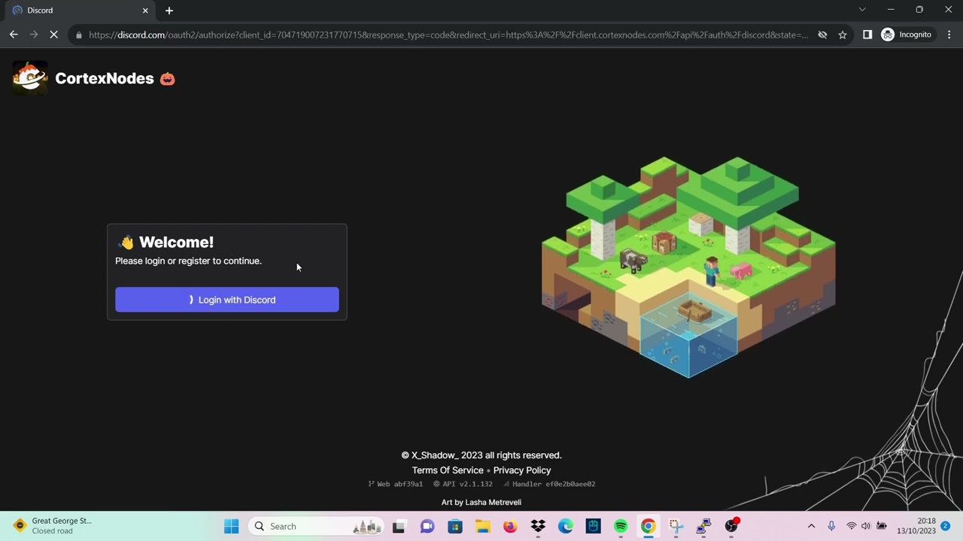Viewport: 963px width, 541px height.
Task: Open Microsoft Store from the taskbar
Action: point(455,526)
